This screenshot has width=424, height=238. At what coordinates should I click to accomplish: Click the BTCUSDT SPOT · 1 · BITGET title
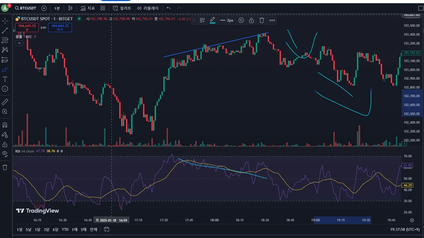pyautogui.click(x=47, y=19)
